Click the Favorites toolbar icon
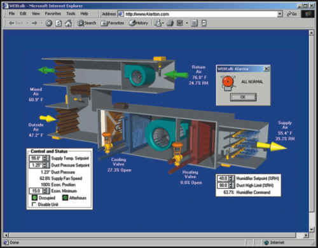This screenshot has height=248, width=318. (x=113, y=23)
